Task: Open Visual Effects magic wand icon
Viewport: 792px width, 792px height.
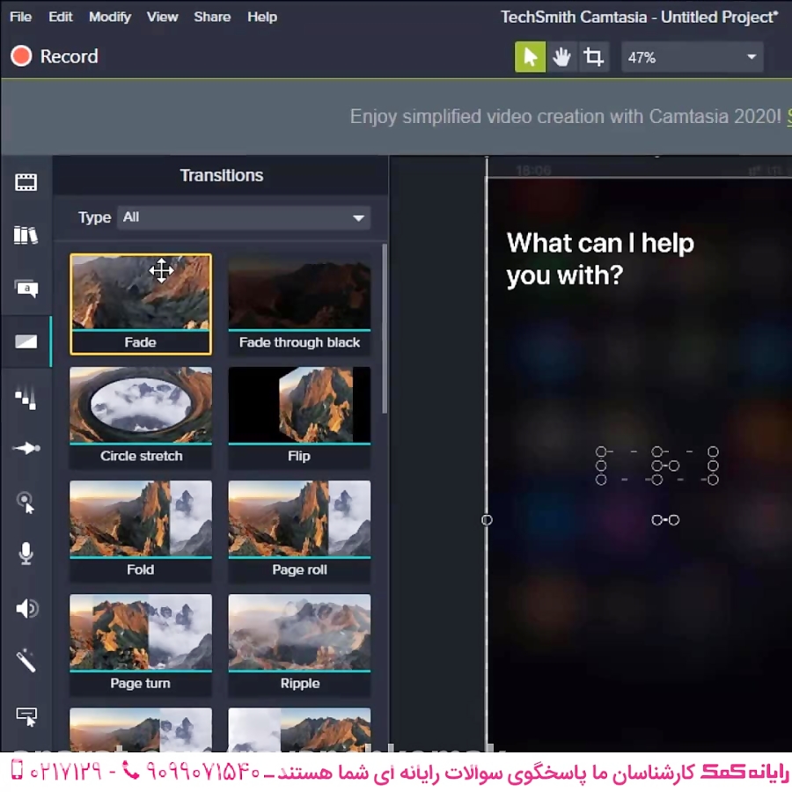Action: (26, 660)
